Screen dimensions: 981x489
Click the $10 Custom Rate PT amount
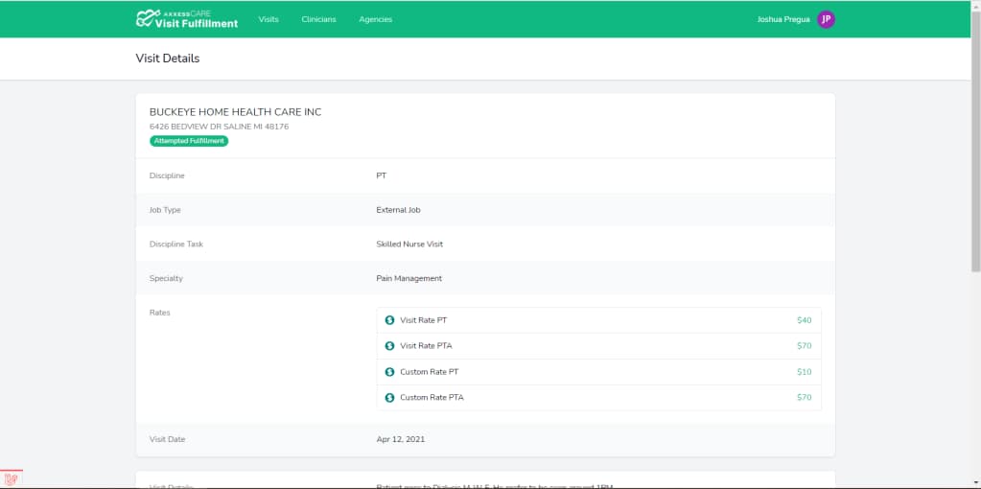coord(804,372)
